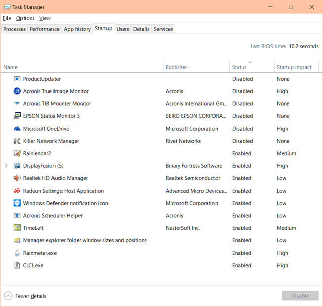Select the Microsoft OneDrive name text

coord(46,129)
